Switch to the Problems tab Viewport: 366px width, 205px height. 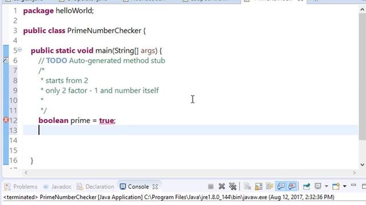point(21,187)
